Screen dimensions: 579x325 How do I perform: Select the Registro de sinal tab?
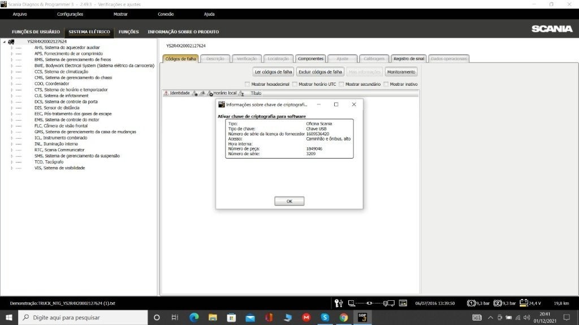tap(408, 59)
